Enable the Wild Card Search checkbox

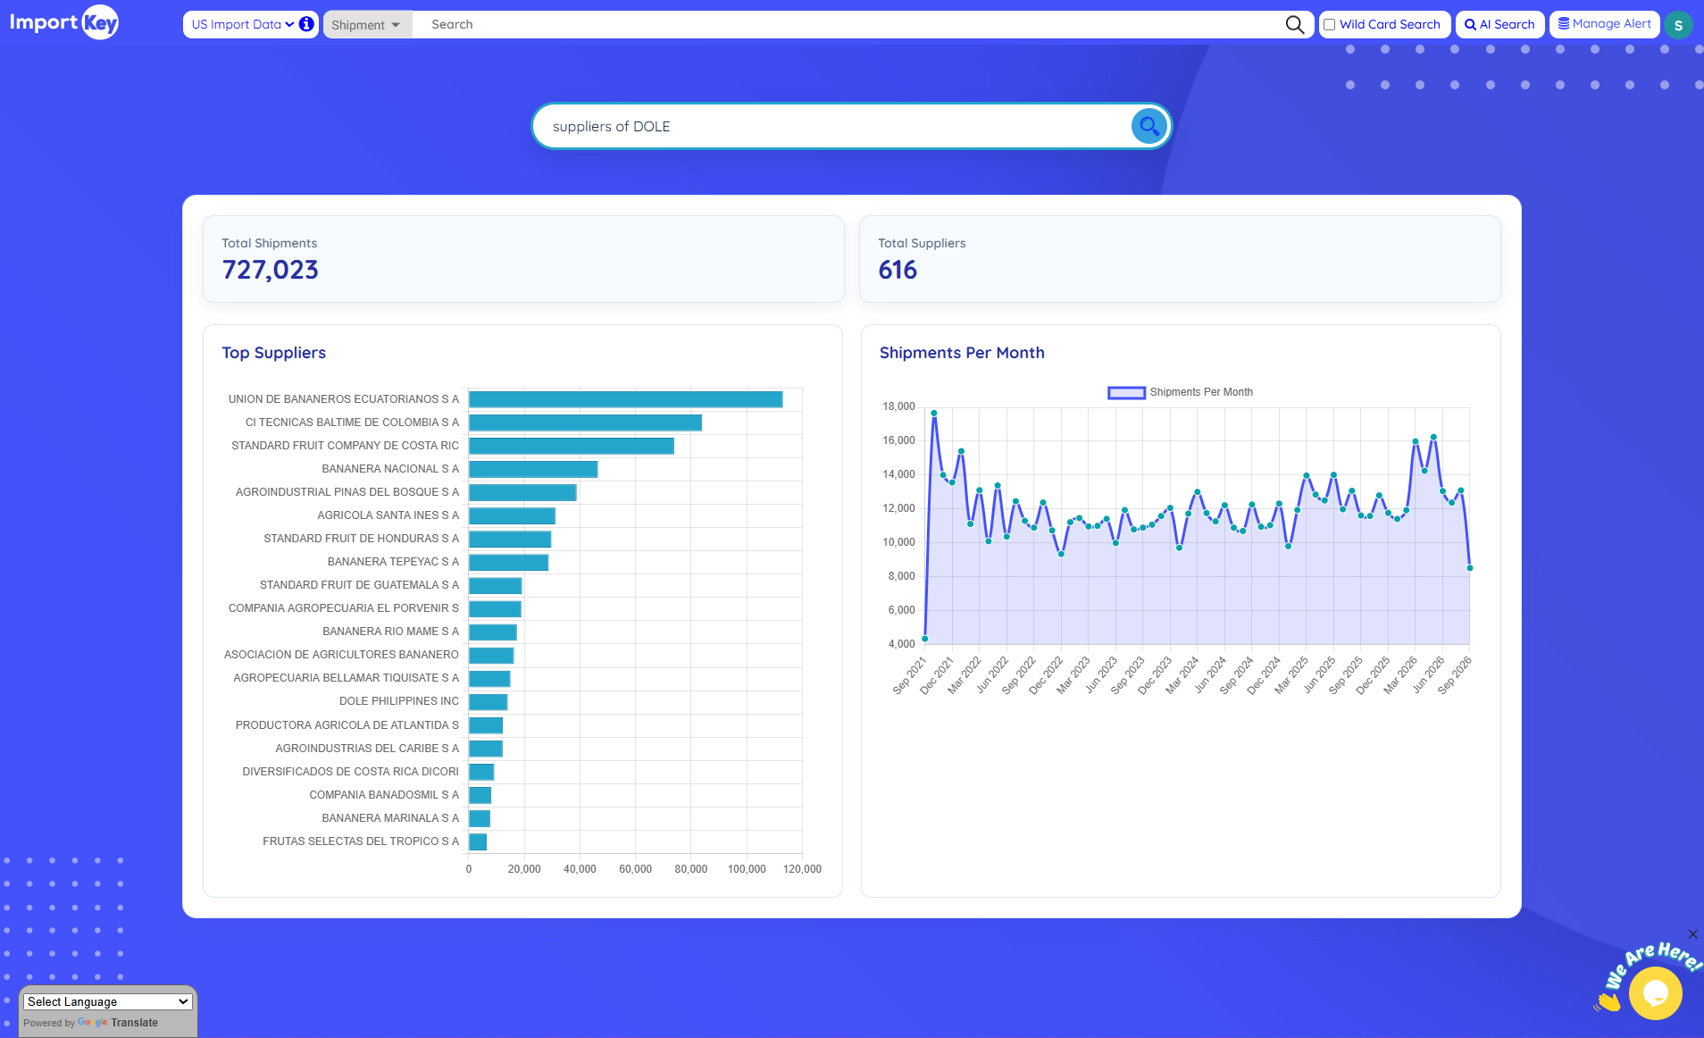pos(1329,25)
